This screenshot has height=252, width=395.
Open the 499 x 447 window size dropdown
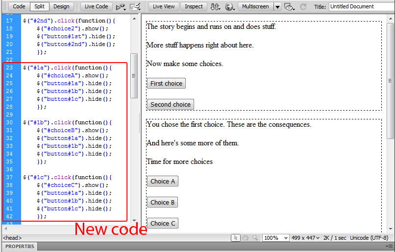[305, 238]
